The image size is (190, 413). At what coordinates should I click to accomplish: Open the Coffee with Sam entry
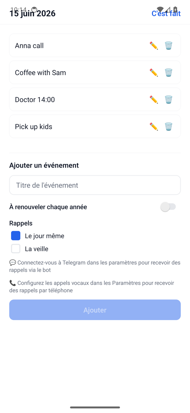[x=95, y=72]
